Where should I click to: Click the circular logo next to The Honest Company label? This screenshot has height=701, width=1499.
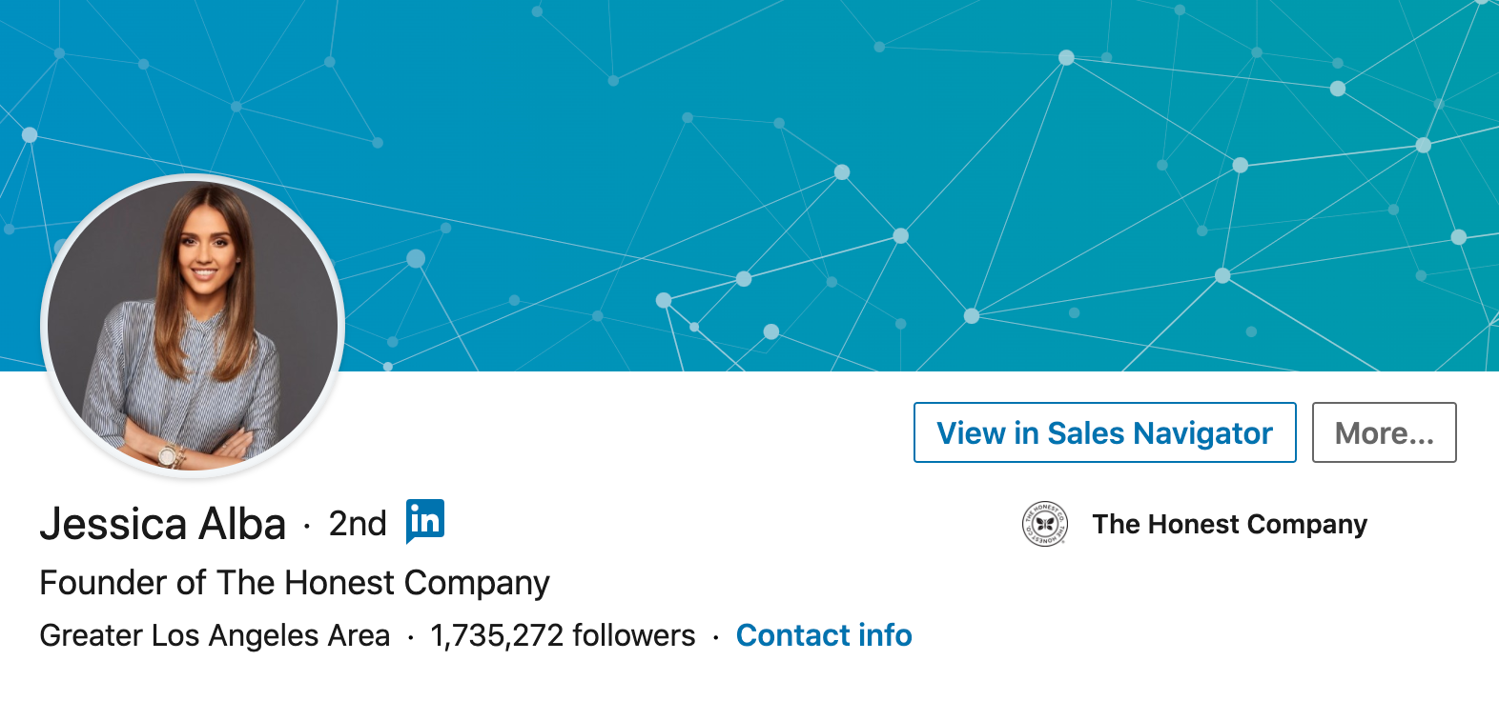pos(1043,523)
